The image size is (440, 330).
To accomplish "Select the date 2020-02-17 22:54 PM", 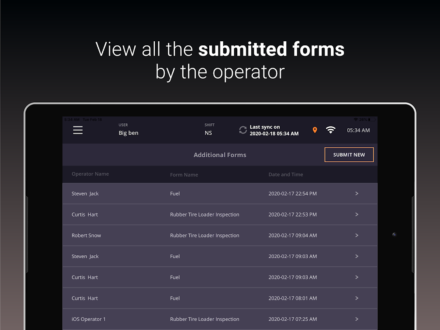I will 293,193.
